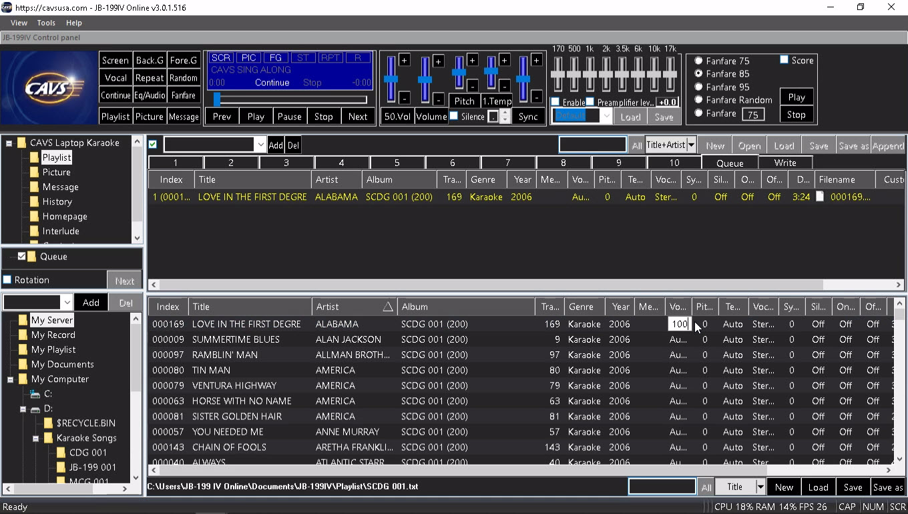
Task: Toggle the Preamplifier level checkbox
Action: click(x=590, y=102)
